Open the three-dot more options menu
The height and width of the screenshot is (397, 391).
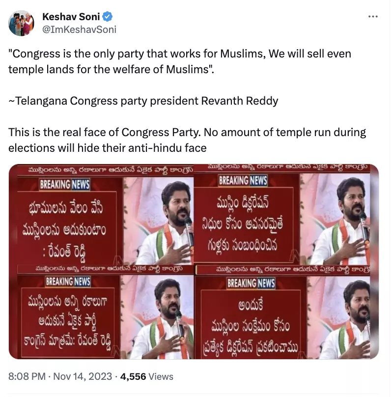coord(373,16)
